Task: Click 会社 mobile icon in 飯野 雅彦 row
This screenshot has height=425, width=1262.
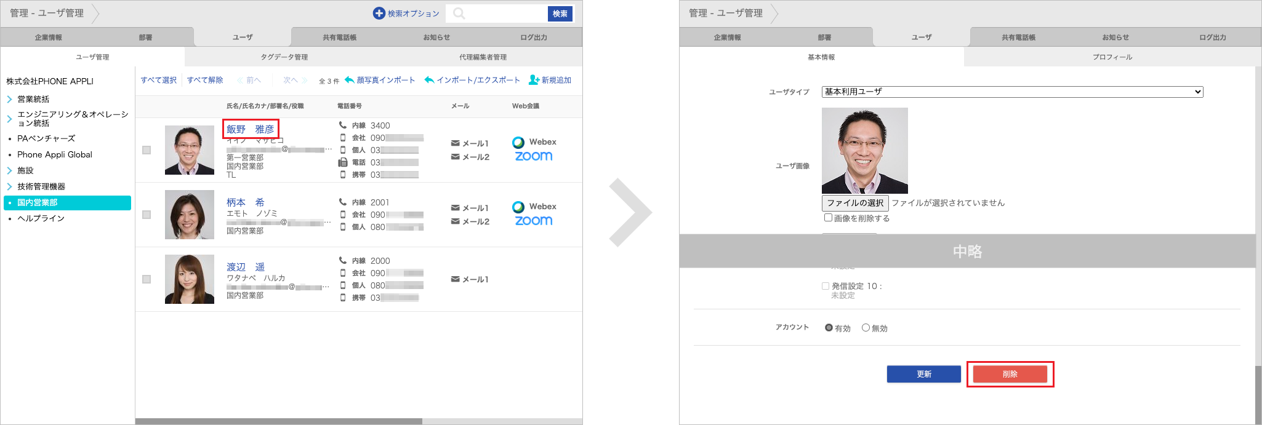Action: pyautogui.click(x=343, y=138)
